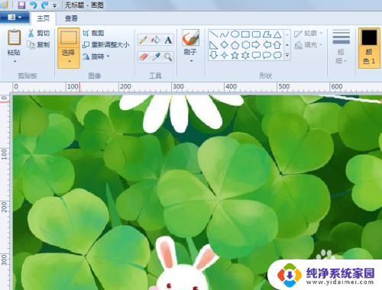Choose the Down arrow shape

pyautogui.click(x=213, y=55)
